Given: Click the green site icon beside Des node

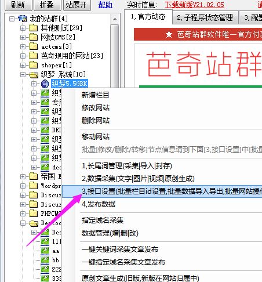Looking at the screenshot, I should pyautogui.click(x=45, y=232).
